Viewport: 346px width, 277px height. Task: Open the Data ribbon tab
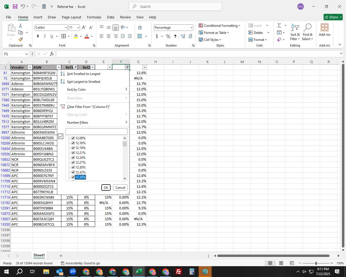click(111, 17)
